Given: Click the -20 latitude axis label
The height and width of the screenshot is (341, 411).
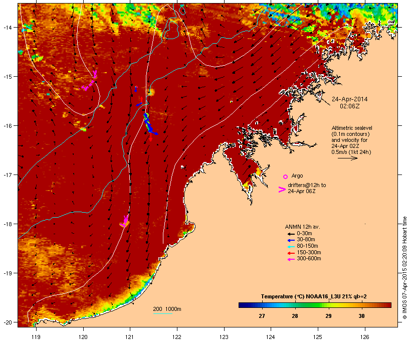Looking at the screenshot, I should [8, 322].
